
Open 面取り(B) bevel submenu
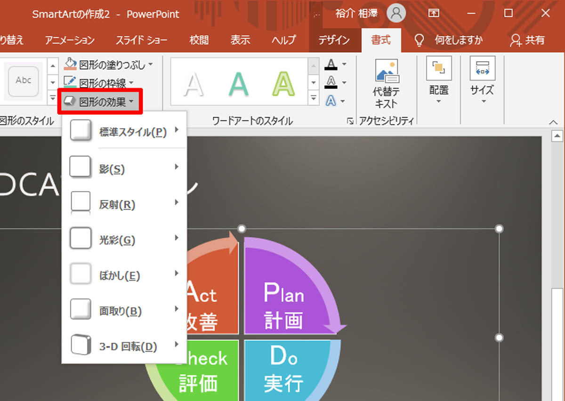[x=124, y=310]
